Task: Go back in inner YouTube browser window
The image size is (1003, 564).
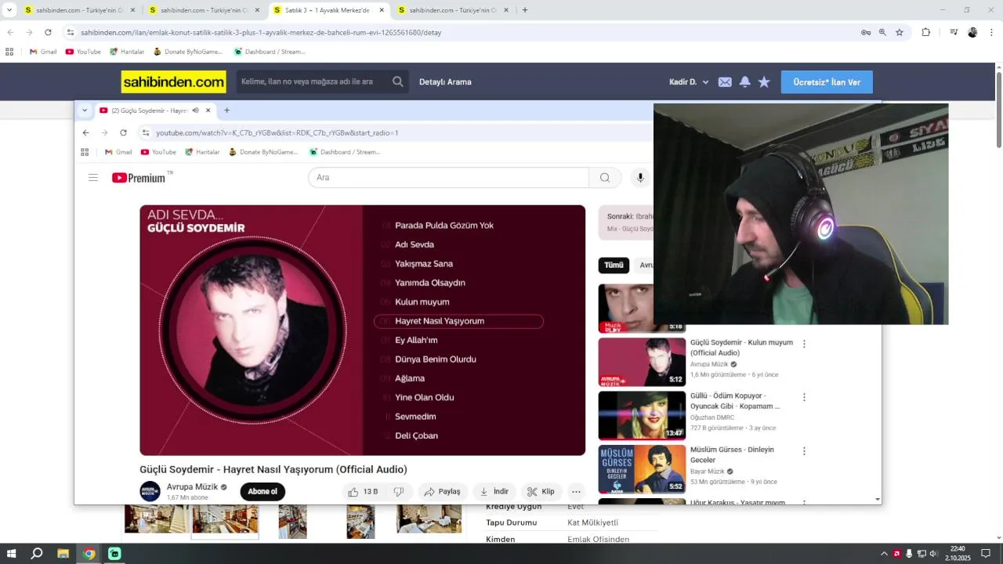Action: [85, 132]
